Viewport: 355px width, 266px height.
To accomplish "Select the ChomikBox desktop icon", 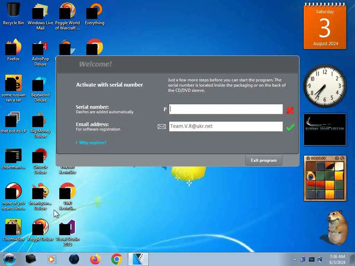I will point(14,230).
